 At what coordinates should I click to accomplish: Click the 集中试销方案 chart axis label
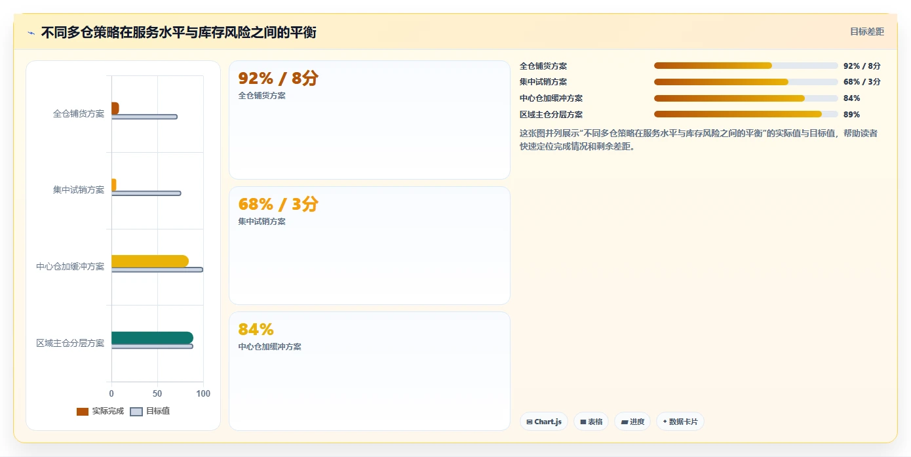tap(79, 190)
